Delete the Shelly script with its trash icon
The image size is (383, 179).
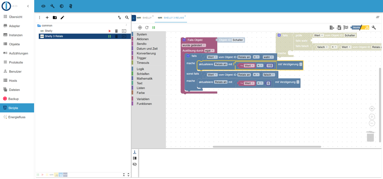tap(116, 31)
